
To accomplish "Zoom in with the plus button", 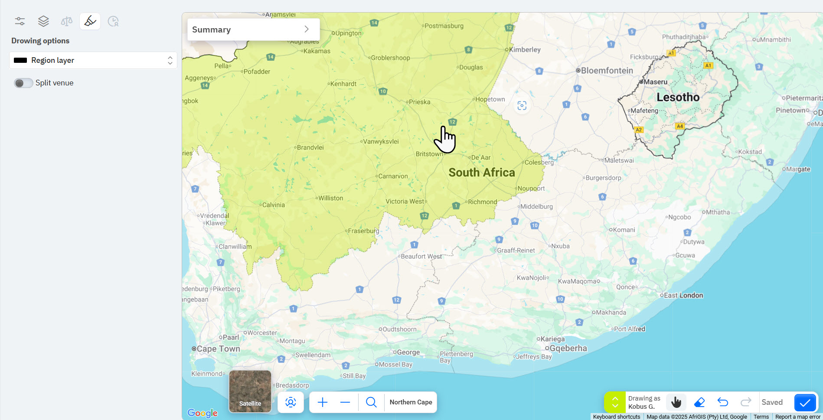I will click(323, 402).
